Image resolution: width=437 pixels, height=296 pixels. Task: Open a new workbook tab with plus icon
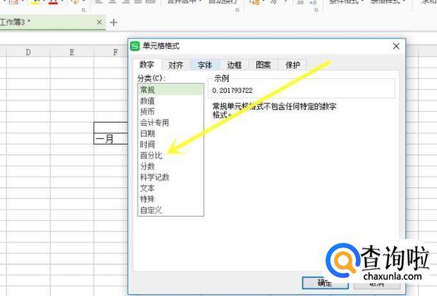click(x=114, y=22)
